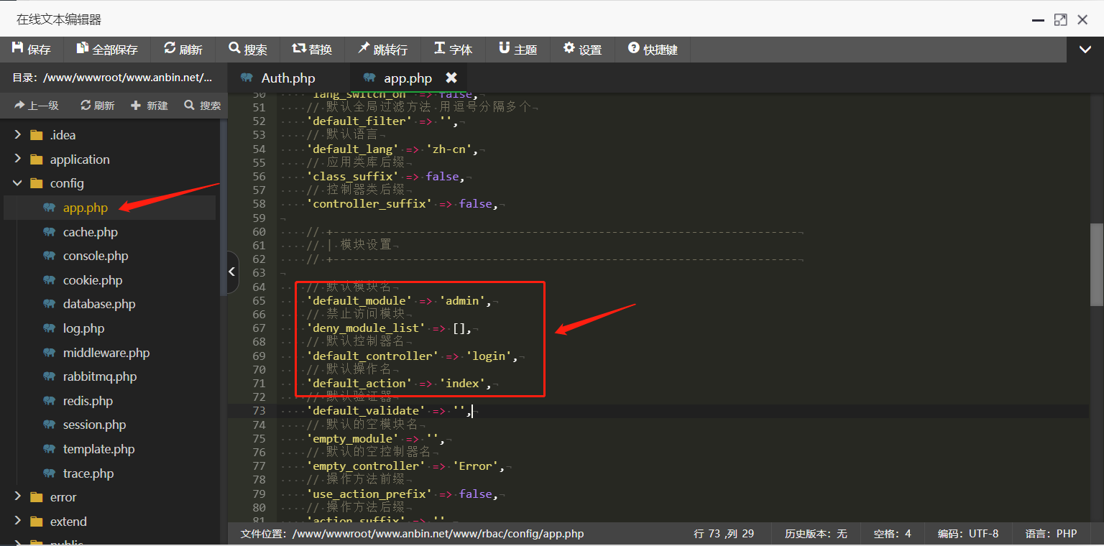This screenshot has width=1104, height=546.
Task: Change encoding via 编码: UTF-8
Action: tap(968, 534)
